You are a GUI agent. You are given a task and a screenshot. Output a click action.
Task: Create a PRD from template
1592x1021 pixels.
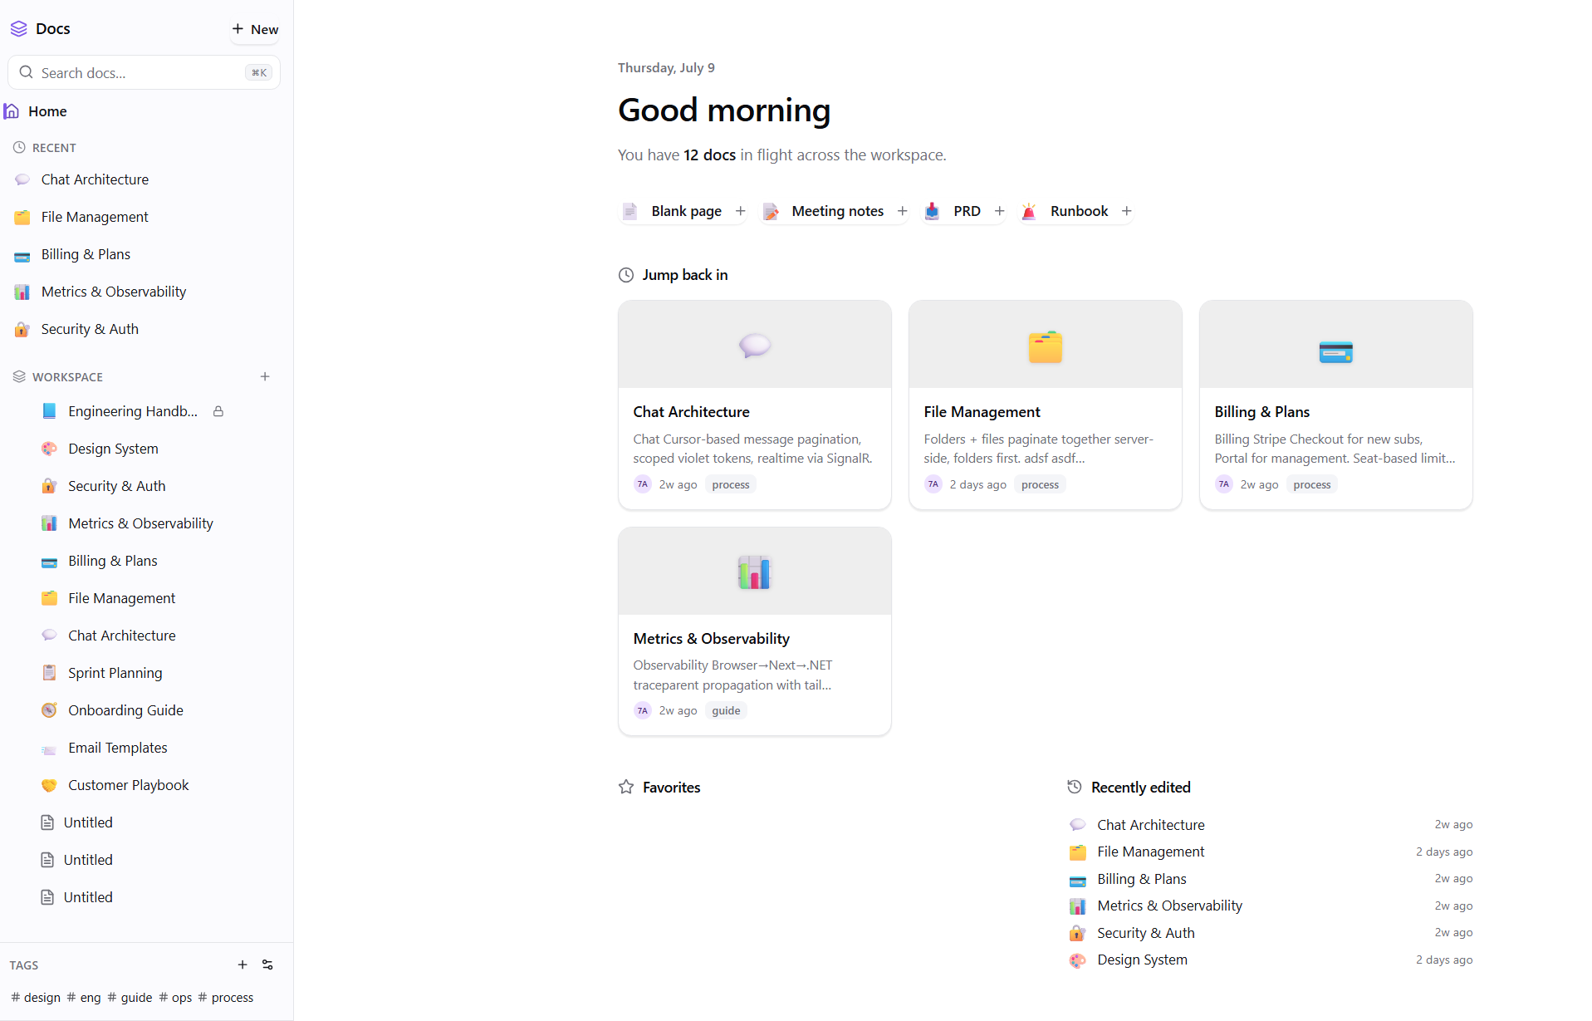(x=967, y=211)
